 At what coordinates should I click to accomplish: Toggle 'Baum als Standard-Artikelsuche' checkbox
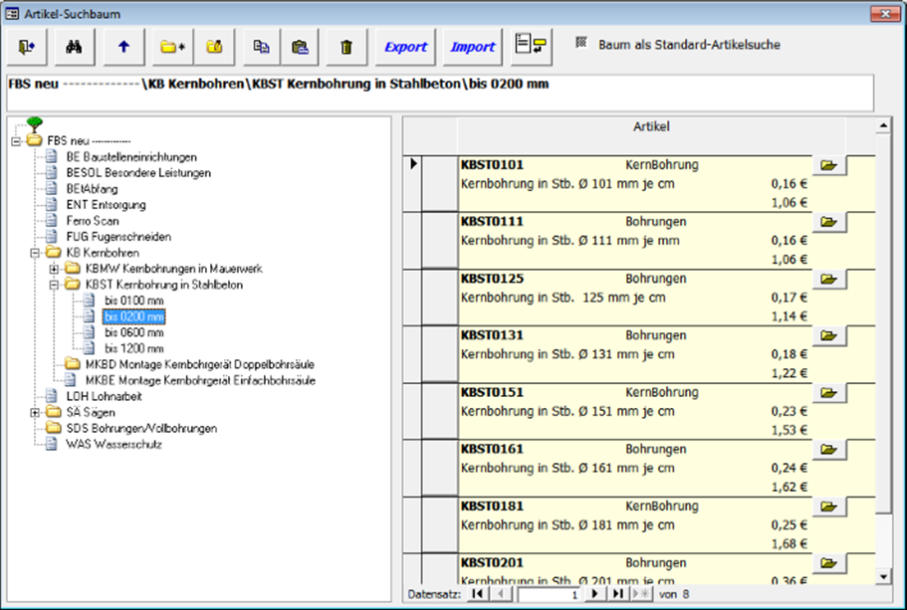(x=581, y=44)
